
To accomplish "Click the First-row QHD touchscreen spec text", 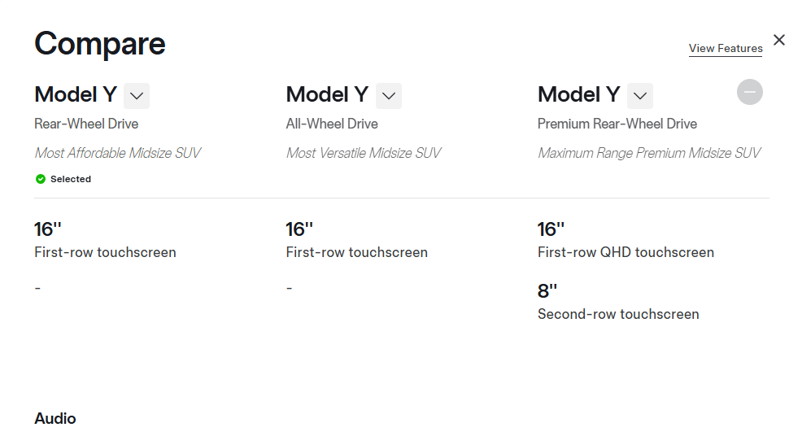I will pos(626,252).
